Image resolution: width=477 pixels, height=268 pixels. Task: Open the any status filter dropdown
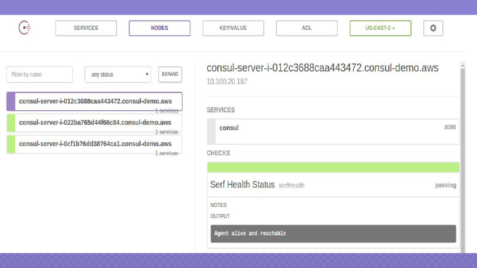[x=118, y=74]
